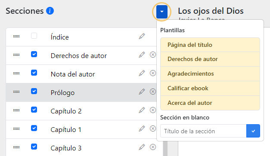Click the drag handle of Derechos de autor row
Viewport: 270px width, 156px height.
[16, 55]
